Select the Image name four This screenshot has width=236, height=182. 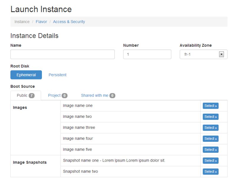210,139
